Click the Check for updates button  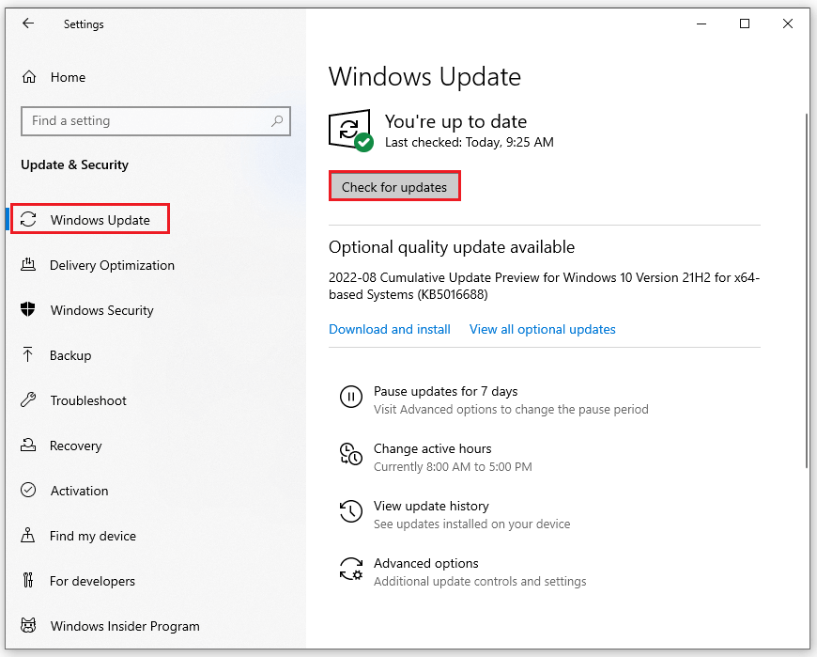click(x=394, y=187)
